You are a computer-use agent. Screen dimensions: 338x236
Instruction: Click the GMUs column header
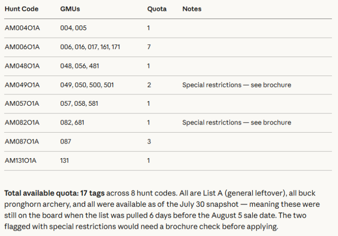pyautogui.click(x=70, y=9)
